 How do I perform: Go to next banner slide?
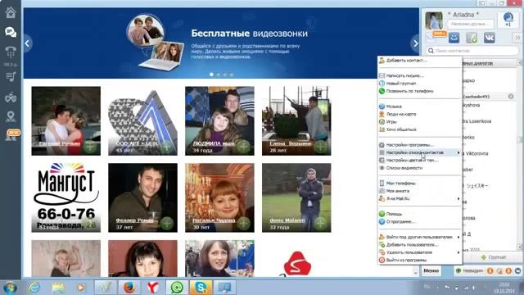click(x=415, y=43)
